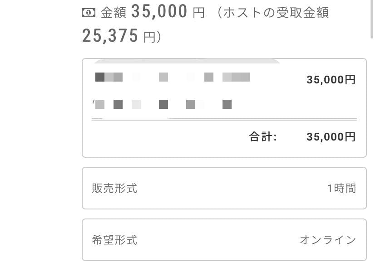Click the vertical scrollbar thumb at right edge
This screenshot has width=376, height=267.
pyautogui.click(x=372, y=19)
